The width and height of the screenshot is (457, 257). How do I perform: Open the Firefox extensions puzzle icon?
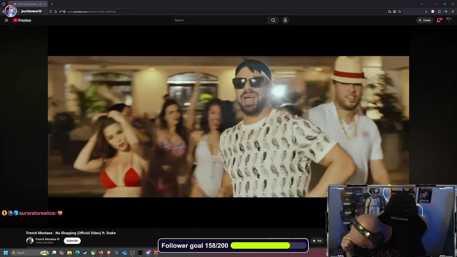[439, 11]
